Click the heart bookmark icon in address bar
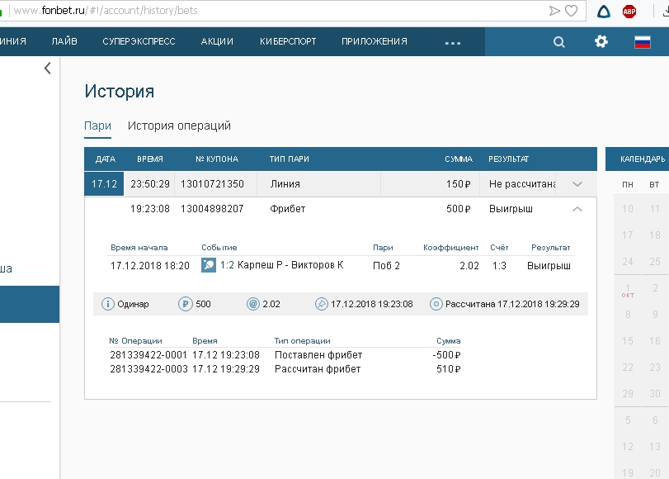 571,11
